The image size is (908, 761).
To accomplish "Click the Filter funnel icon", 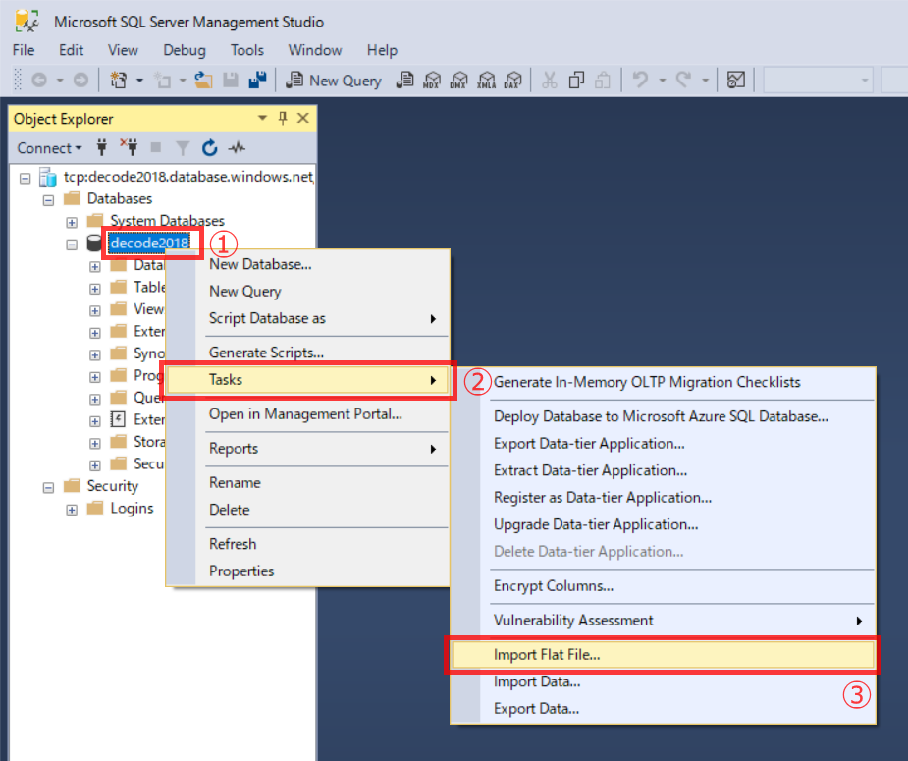I will pyautogui.click(x=183, y=148).
